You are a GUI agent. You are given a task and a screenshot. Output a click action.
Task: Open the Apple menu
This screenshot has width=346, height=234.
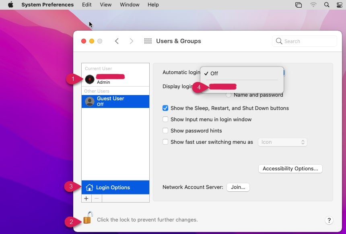pos(10,5)
